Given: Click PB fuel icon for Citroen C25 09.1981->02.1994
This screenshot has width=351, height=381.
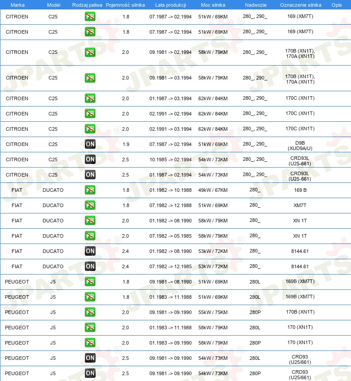Looking at the screenshot, I should (x=90, y=52).
